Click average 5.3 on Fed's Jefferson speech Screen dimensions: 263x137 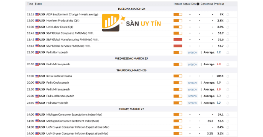[x=219, y=96]
